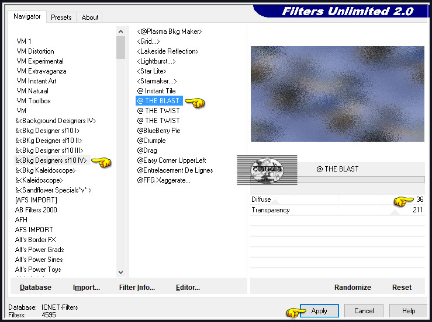Choose @FFG Xaggerate... filter
The height and width of the screenshot is (322, 432).
pyautogui.click(x=164, y=180)
